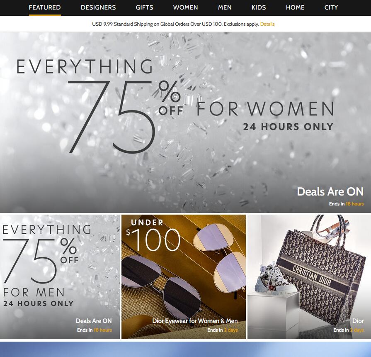371x357 pixels.
Task: Click 'Ends in 18 hours' on Men tile
Action: (95, 330)
